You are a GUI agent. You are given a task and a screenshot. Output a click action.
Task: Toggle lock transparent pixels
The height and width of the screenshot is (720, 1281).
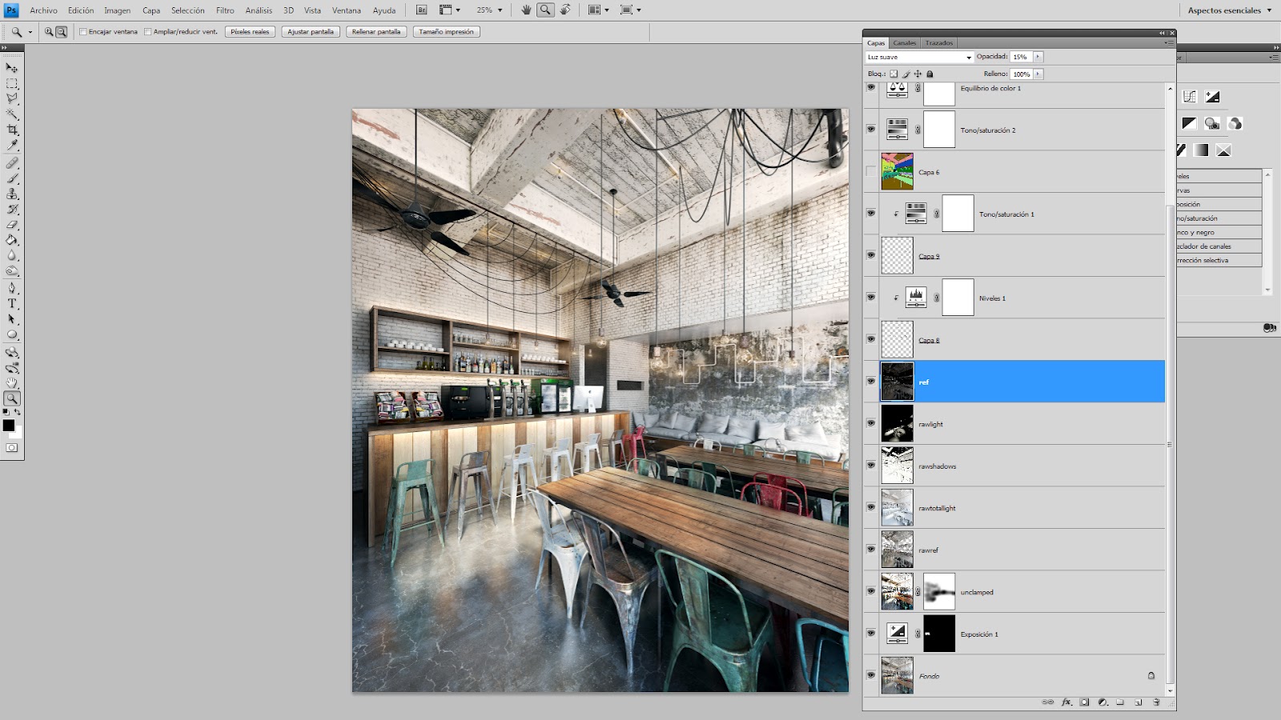click(x=894, y=74)
